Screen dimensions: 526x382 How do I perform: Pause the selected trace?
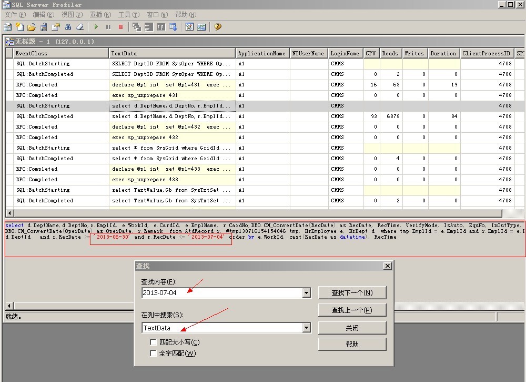tap(108, 27)
